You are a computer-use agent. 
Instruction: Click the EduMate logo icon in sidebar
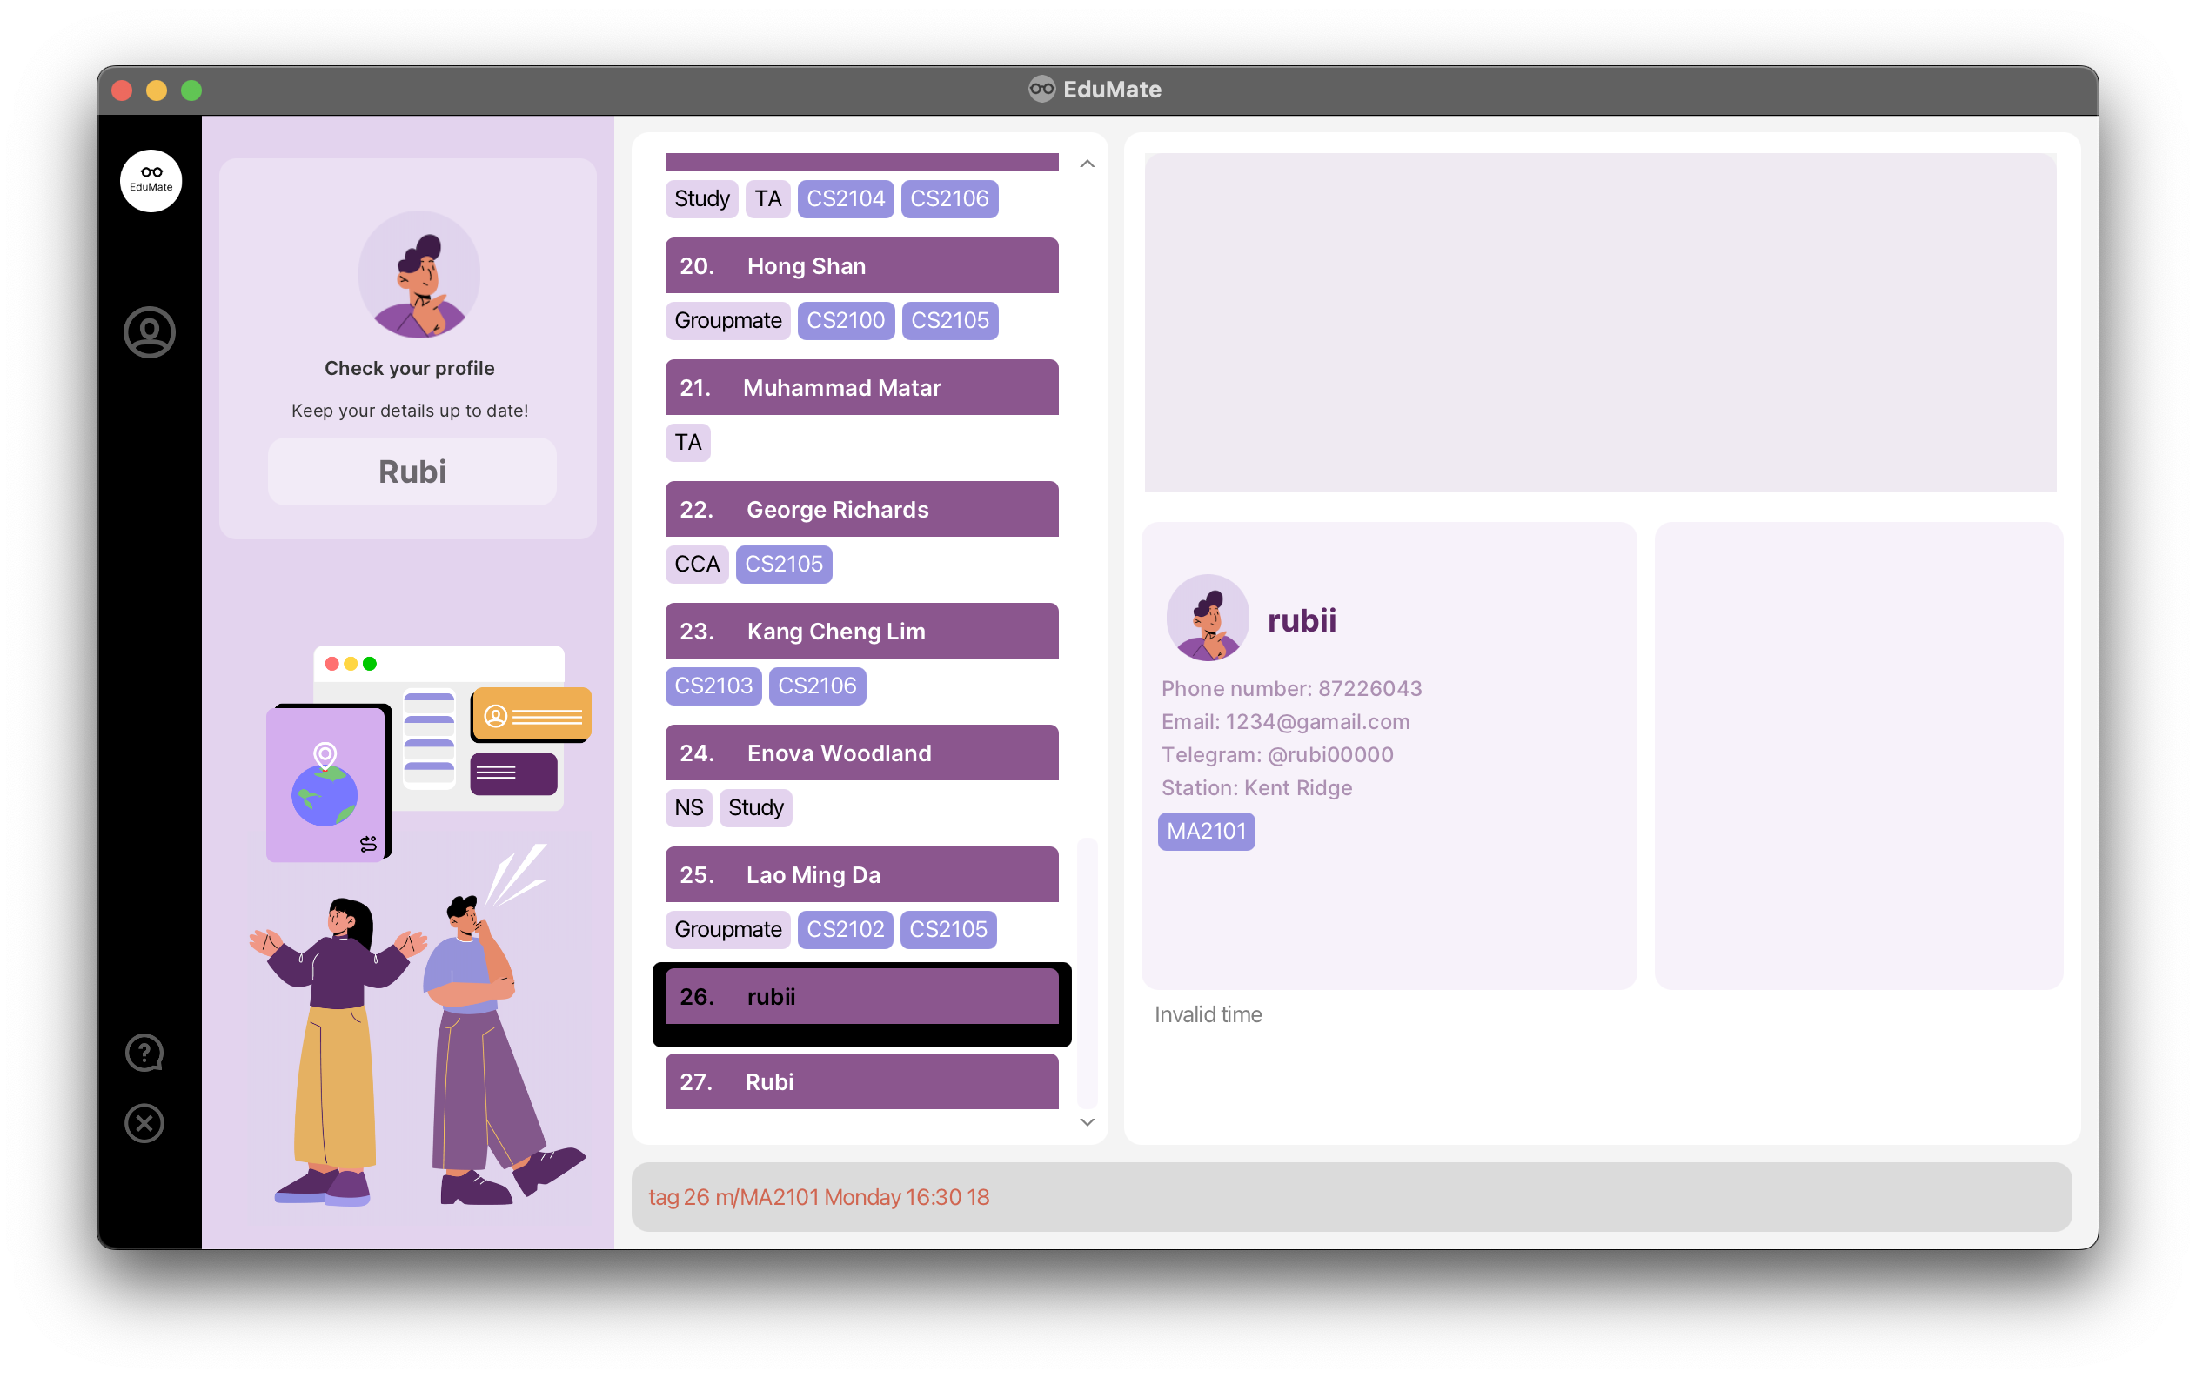coord(151,180)
